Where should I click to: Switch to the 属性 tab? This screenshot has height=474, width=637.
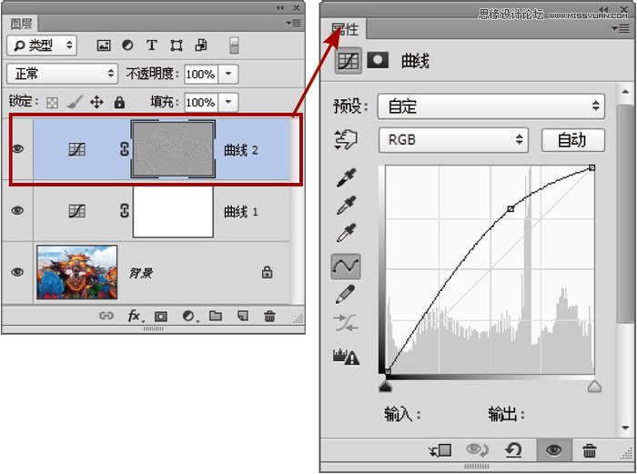point(345,30)
